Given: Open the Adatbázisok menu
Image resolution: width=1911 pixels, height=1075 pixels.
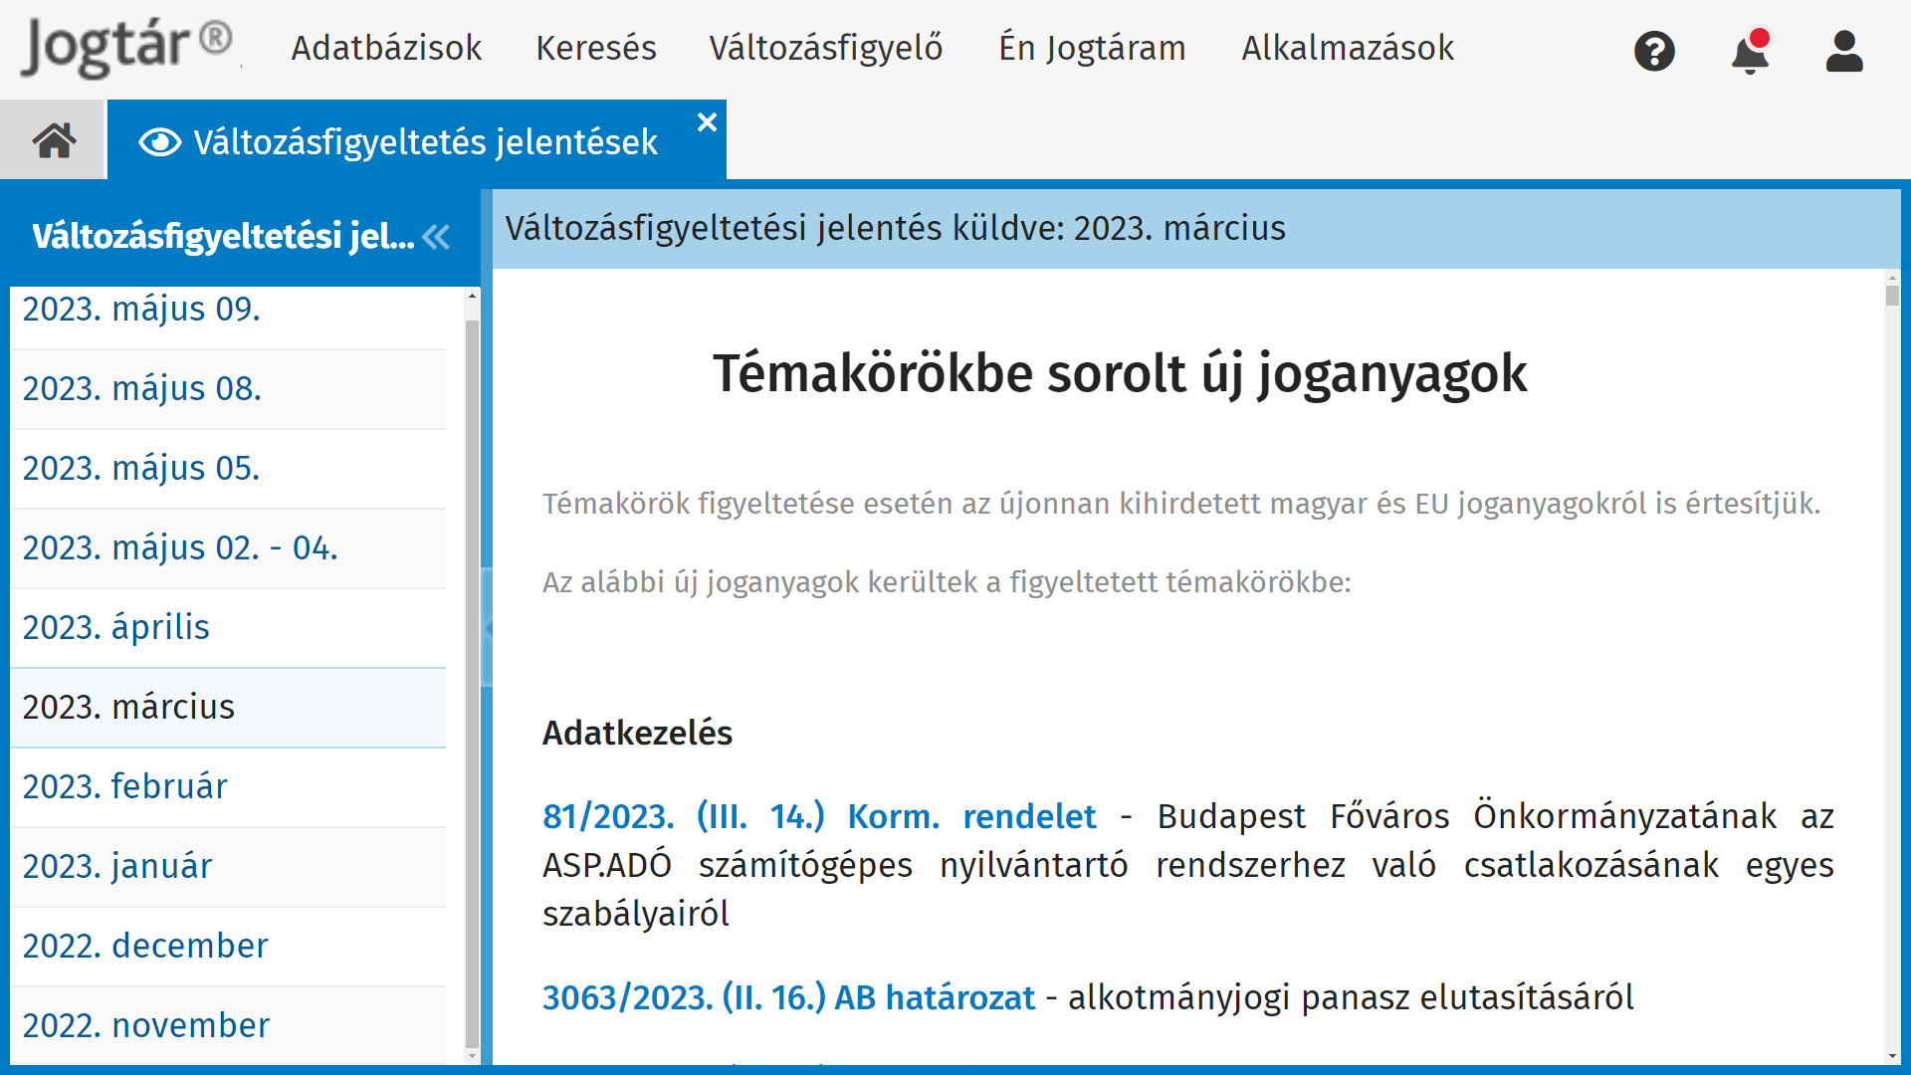Looking at the screenshot, I should 386,48.
